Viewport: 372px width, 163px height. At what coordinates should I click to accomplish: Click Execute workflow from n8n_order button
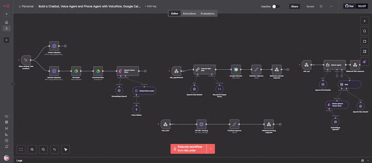click(189, 149)
